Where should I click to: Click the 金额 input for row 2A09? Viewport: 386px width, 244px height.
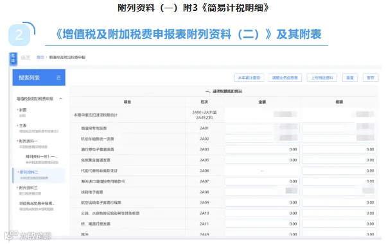[x=262, y=202]
